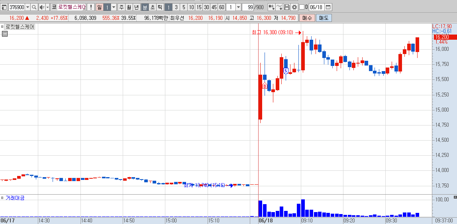Expand the custom interval dropdown before 99/900
457x224 pixels.
238,7
